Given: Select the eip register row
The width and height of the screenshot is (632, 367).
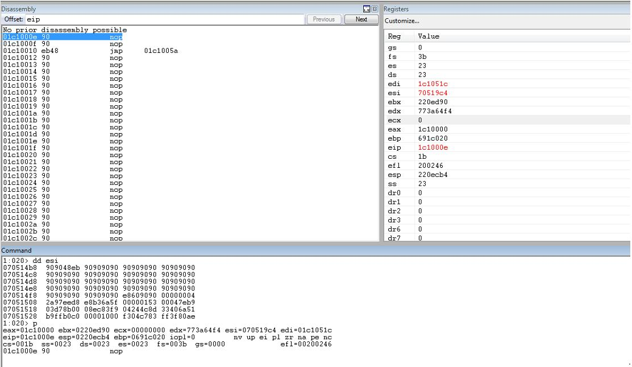Looking at the screenshot, I should tap(507, 147).
